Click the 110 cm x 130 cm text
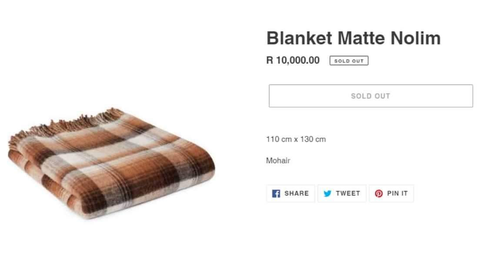Image resolution: width=487 pixels, height=255 pixels. pyautogui.click(x=296, y=139)
